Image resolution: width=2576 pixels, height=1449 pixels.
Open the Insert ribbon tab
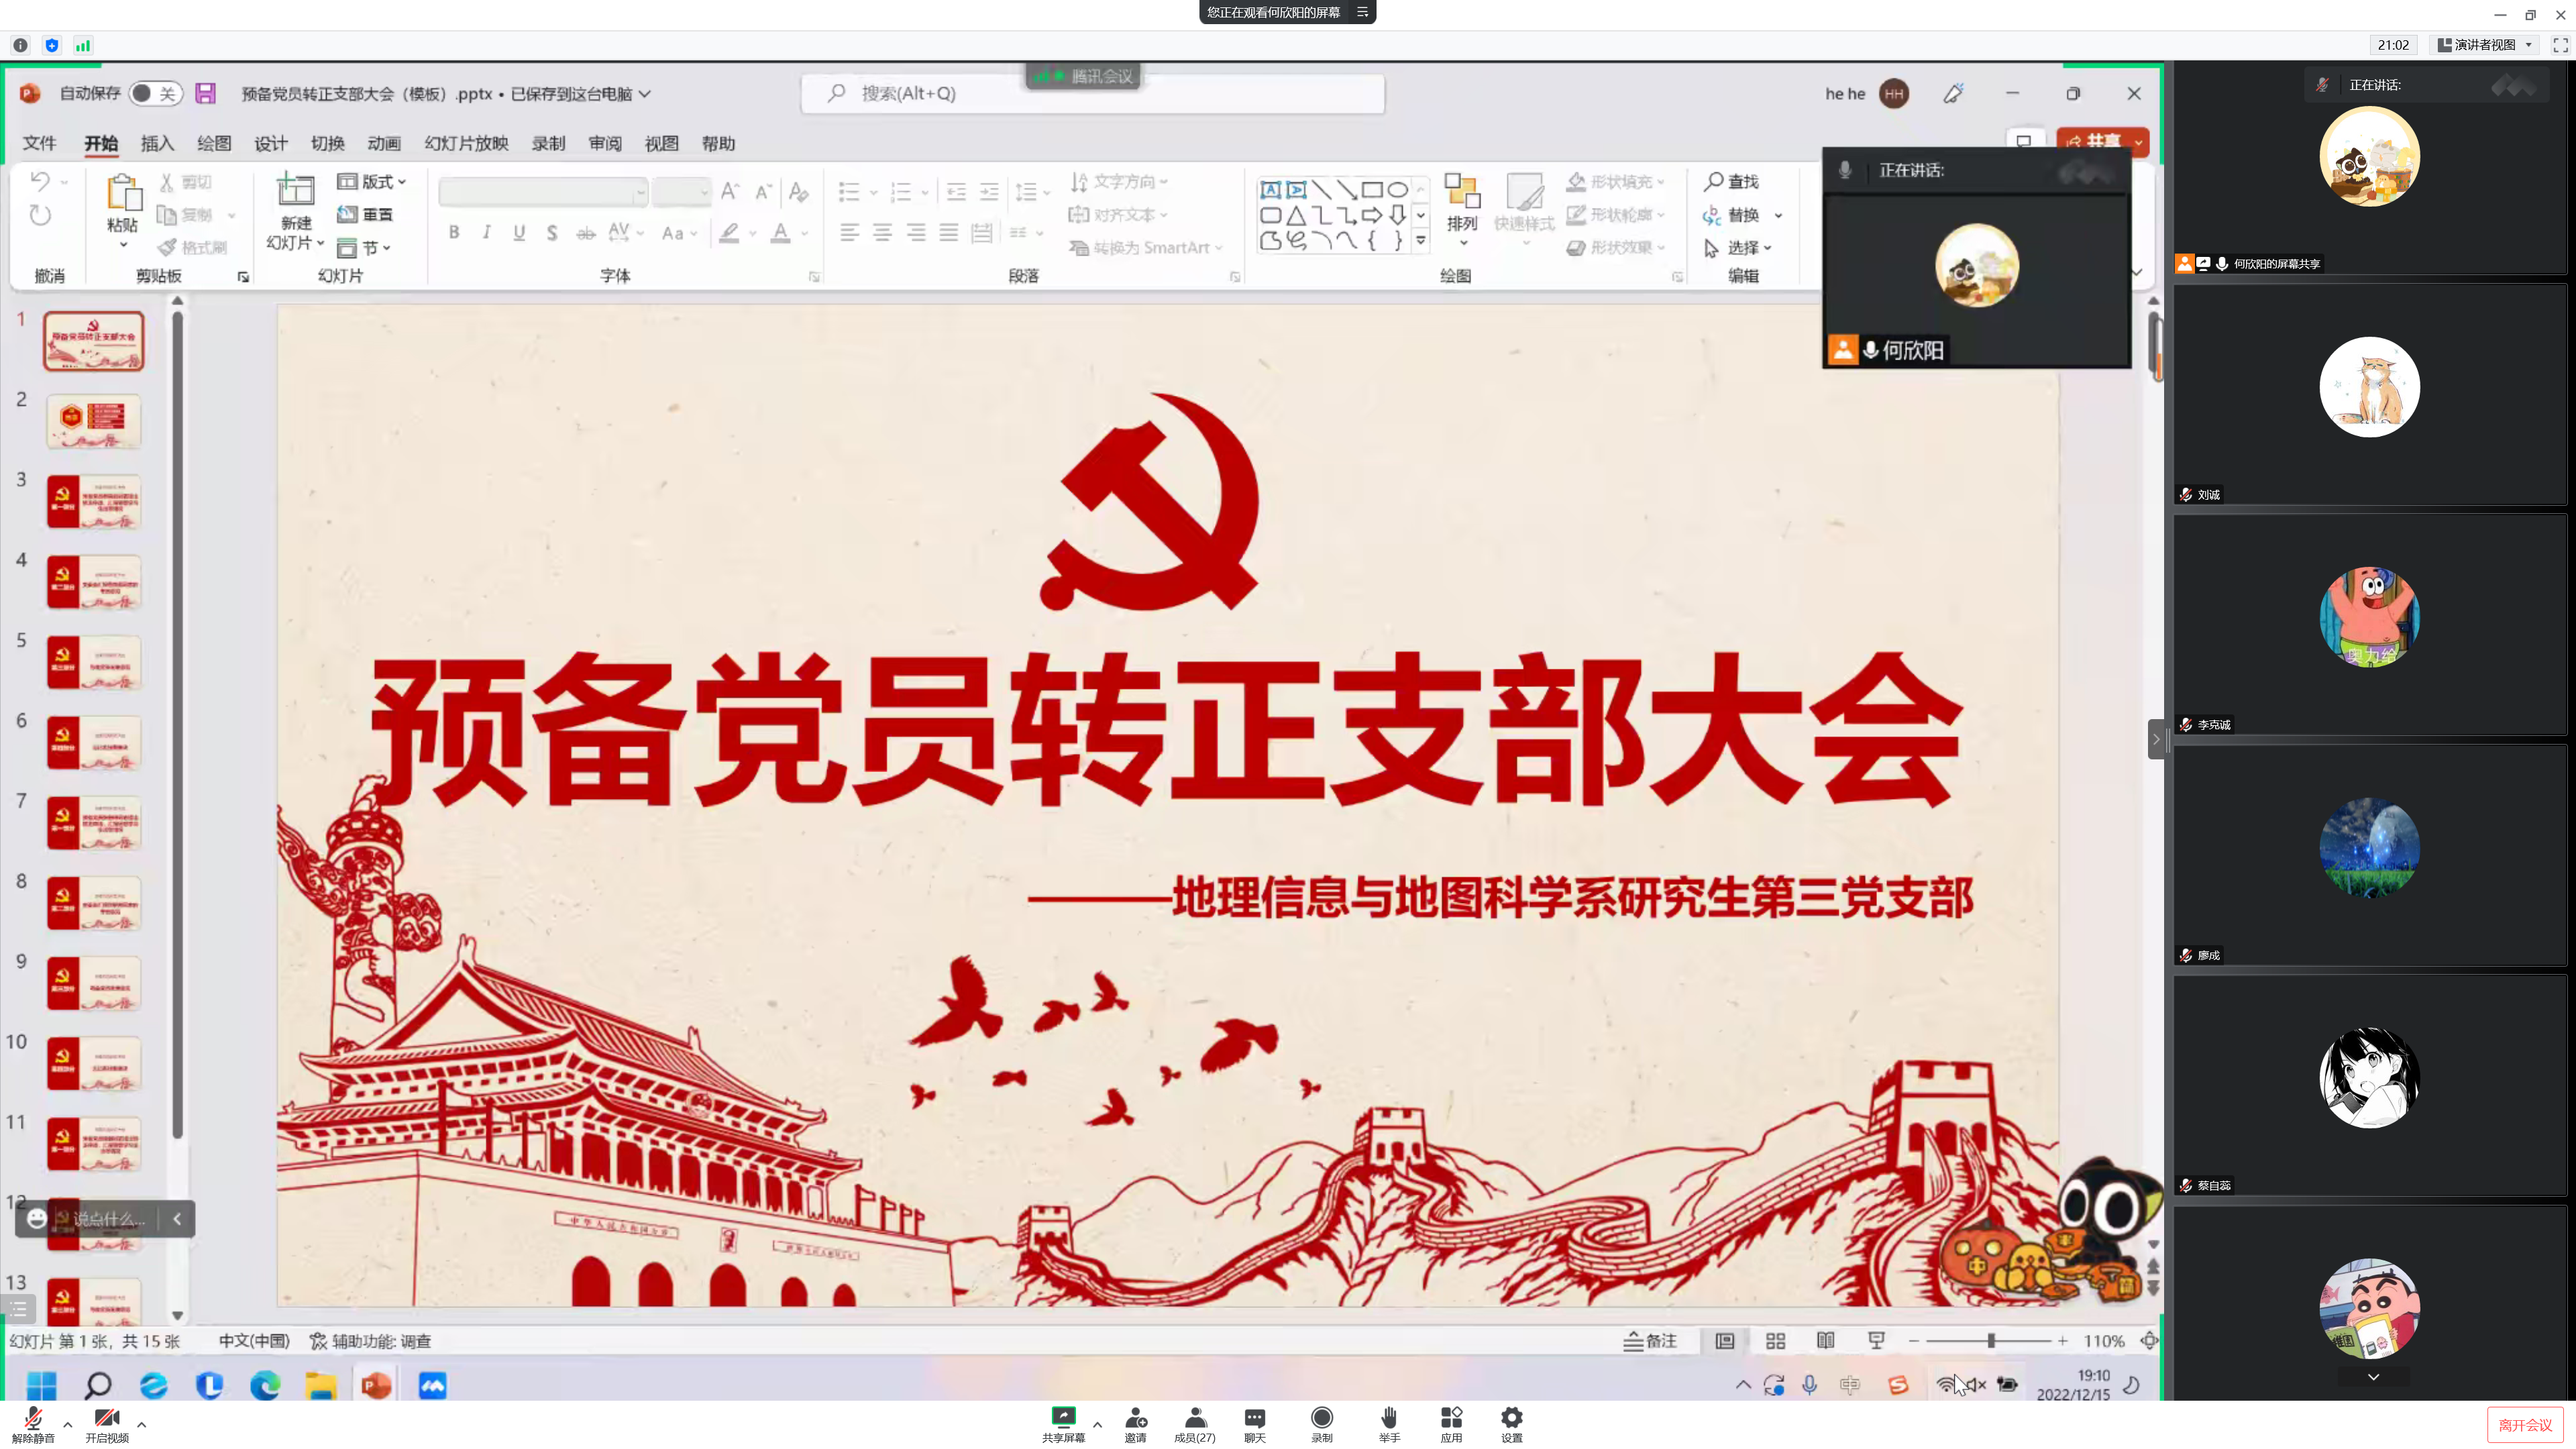[157, 143]
